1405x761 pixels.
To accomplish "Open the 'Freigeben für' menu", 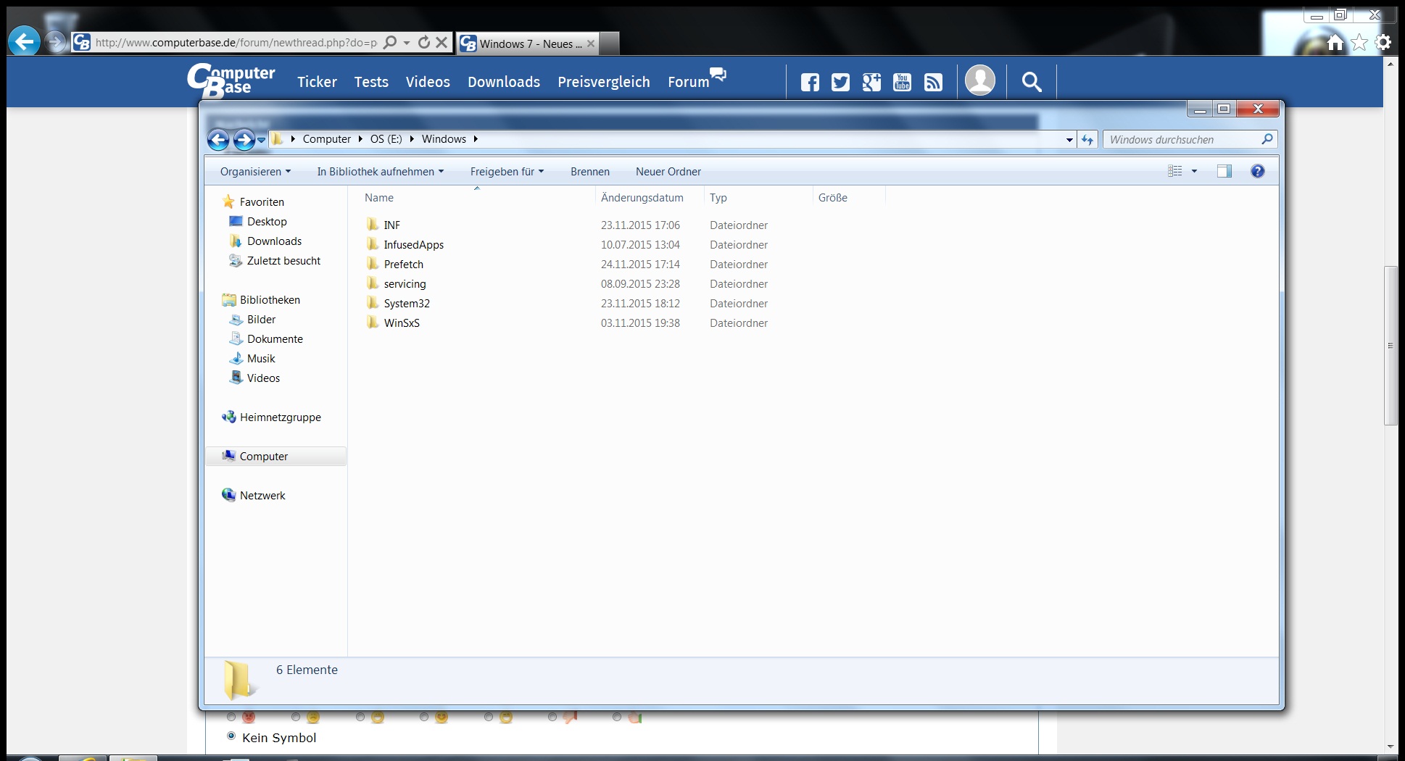I will click(x=507, y=172).
